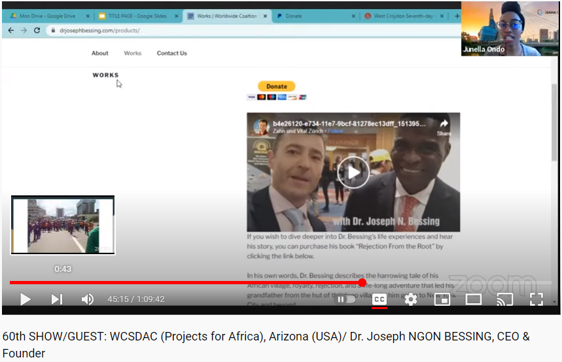Open the Works menu item
Image resolution: width=562 pixels, height=362 pixels.
133,54
